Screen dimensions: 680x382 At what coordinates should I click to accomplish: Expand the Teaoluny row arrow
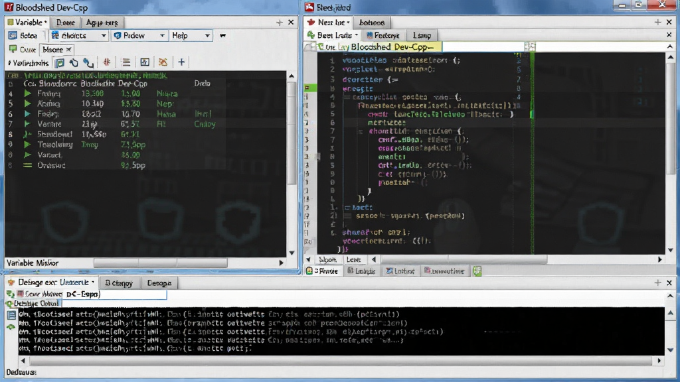pos(27,145)
